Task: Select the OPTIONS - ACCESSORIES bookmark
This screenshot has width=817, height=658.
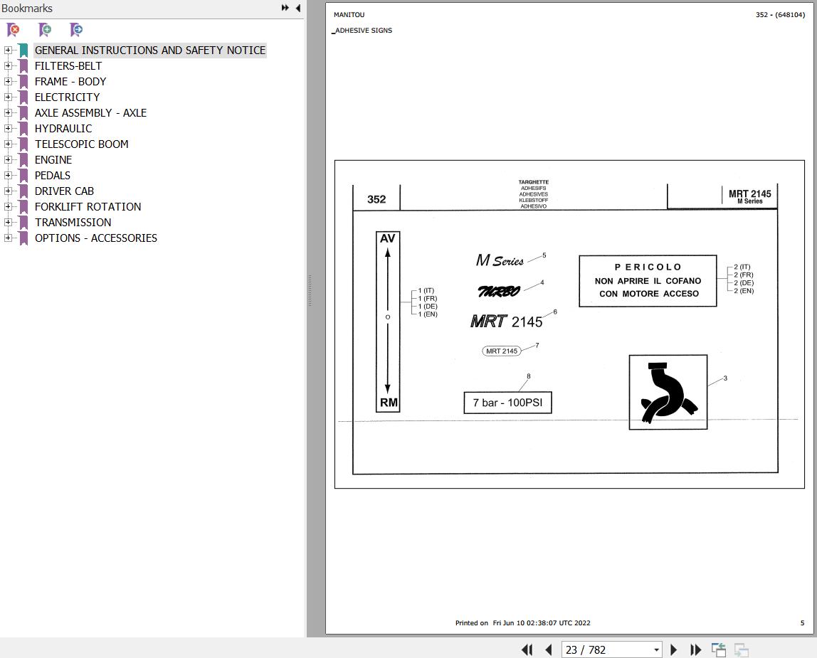Action: (x=96, y=238)
